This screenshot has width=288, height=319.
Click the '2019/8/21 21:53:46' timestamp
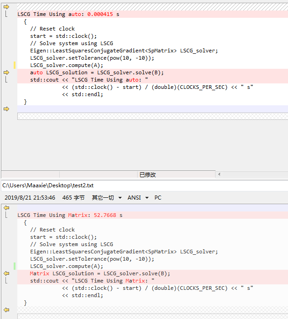tap(30, 197)
